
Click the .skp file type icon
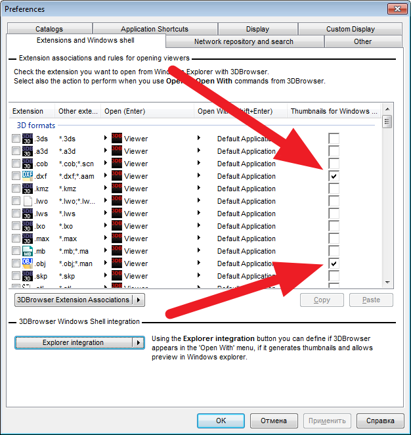[x=28, y=276]
